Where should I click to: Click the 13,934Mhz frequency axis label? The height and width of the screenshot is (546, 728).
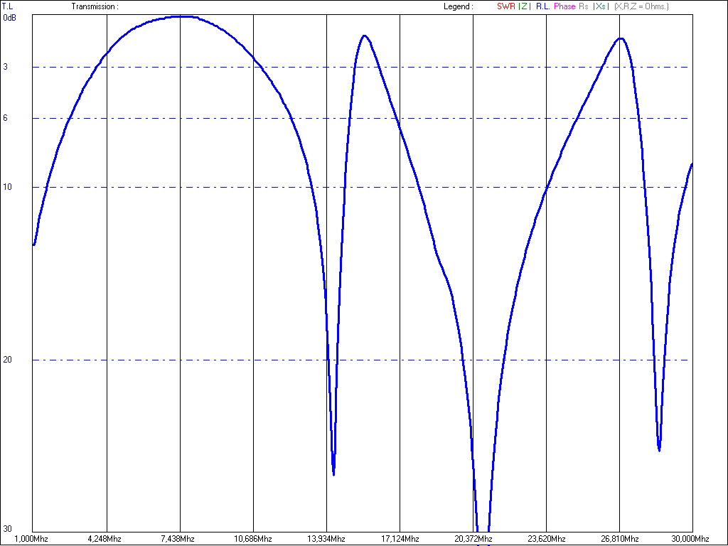(326, 539)
